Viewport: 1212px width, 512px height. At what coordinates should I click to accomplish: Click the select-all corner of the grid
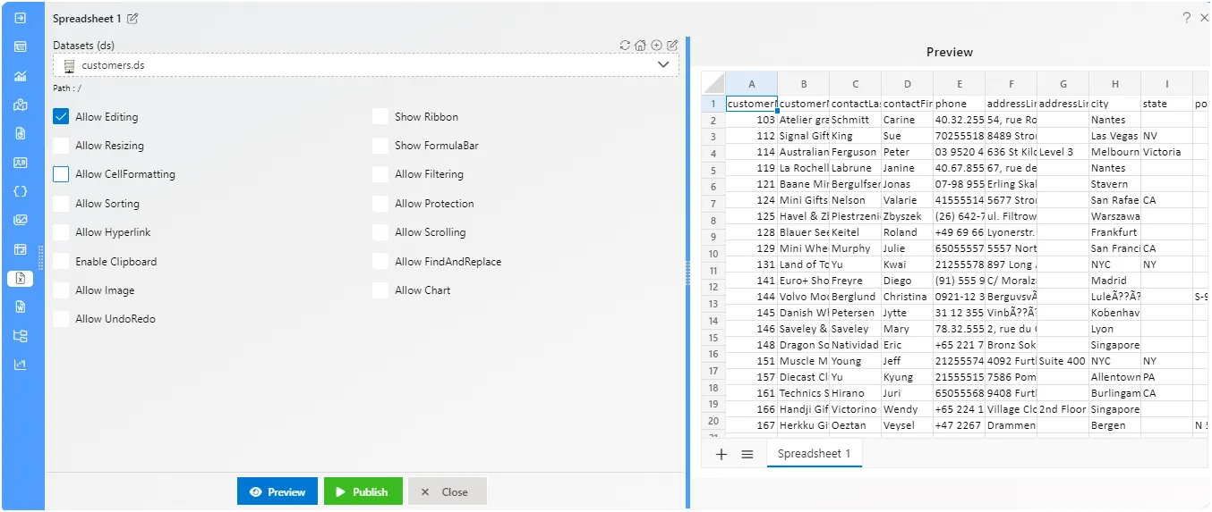click(x=713, y=84)
